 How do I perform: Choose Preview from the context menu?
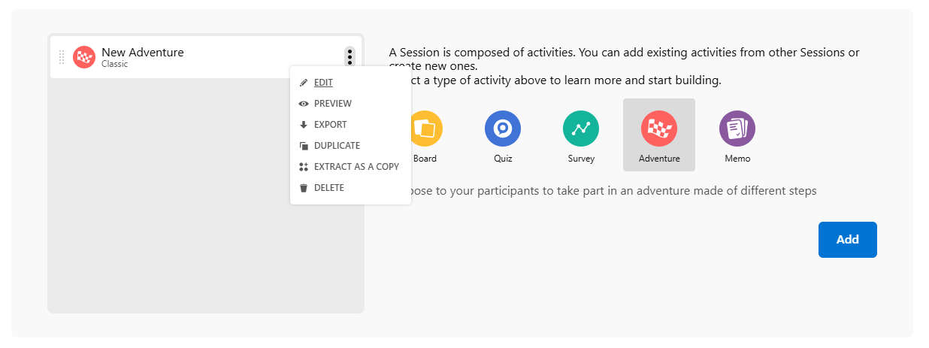click(332, 104)
